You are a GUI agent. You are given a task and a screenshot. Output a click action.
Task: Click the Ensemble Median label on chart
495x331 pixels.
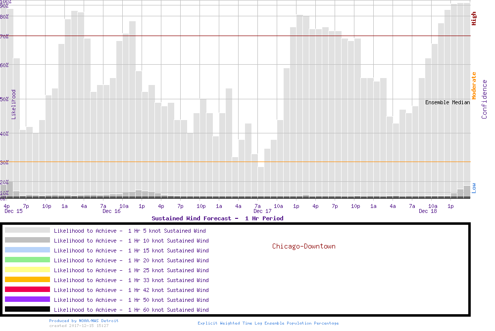coord(447,102)
